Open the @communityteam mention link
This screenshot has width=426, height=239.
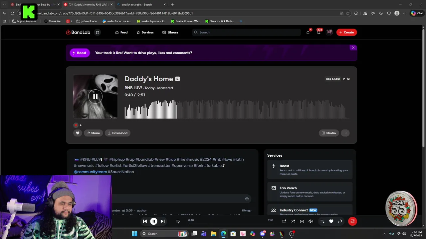pos(90,172)
